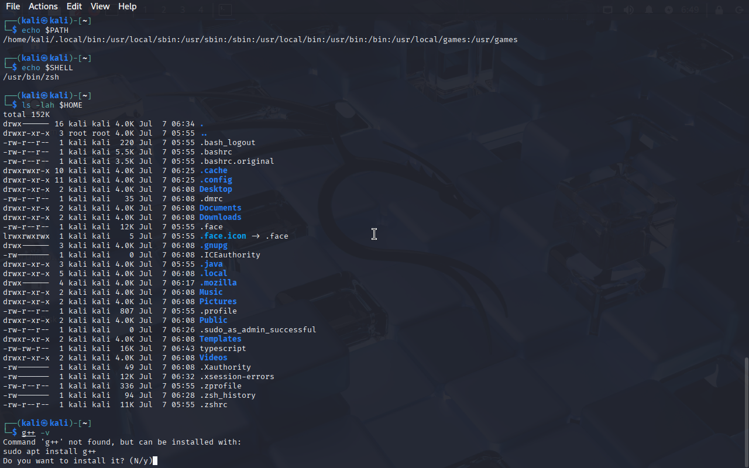Click the '06:34' timestamp

point(183,124)
